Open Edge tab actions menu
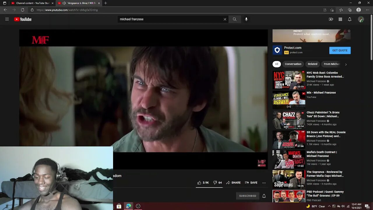This screenshot has width=373, height=210. click(x=4, y=3)
